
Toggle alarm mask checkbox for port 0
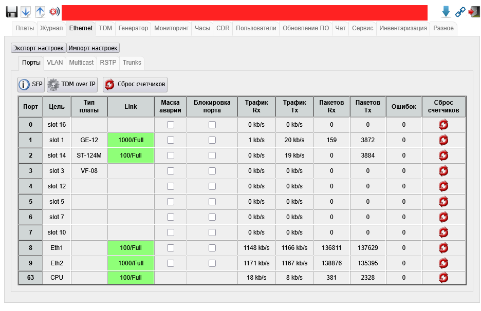[171, 125]
